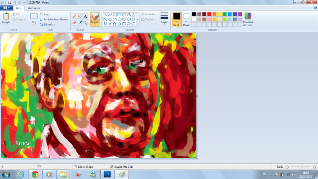Click the Save icon in quick access toolbar
The image size is (318, 179).
pos(10,2)
